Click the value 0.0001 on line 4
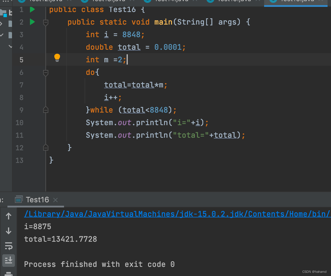 pyautogui.click(x=168, y=47)
